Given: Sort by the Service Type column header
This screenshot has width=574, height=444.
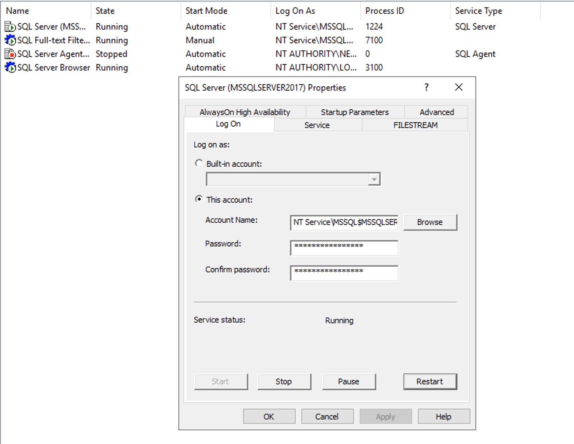Looking at the screenshot, I should pos(496,11).
